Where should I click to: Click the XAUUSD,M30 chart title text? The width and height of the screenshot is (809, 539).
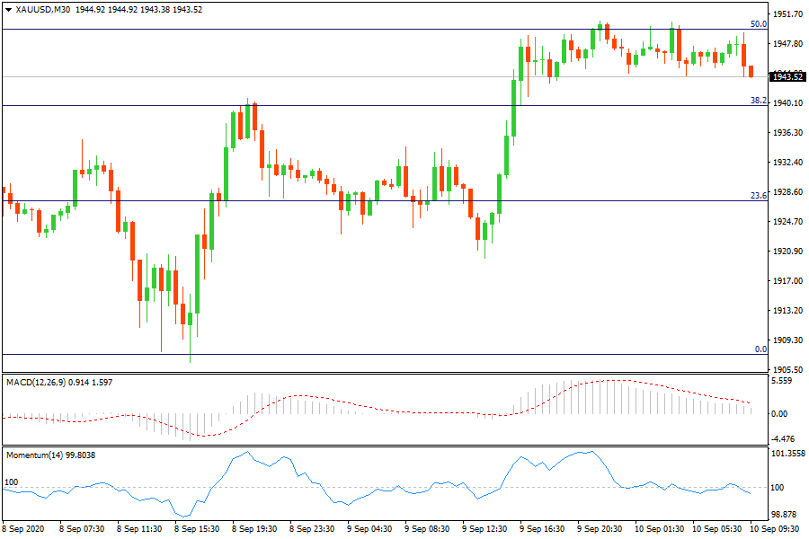[x=45, y=9]
